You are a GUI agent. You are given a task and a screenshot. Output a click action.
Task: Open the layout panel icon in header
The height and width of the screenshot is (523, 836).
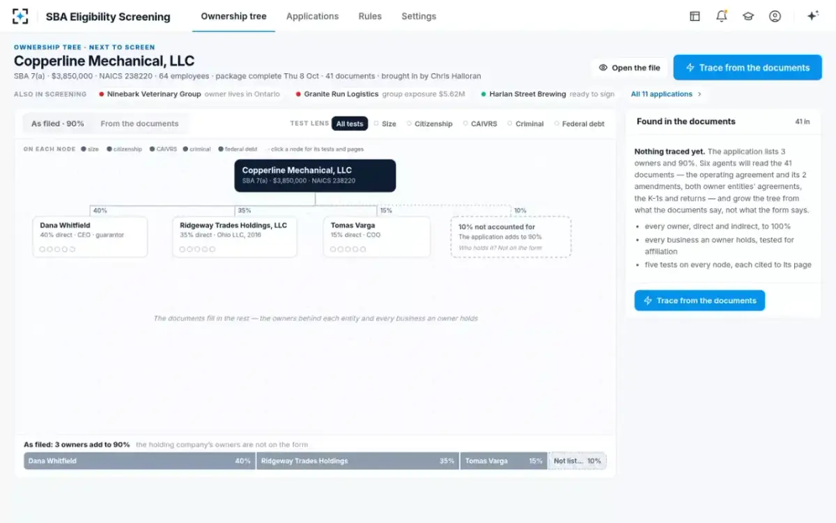click(x=695, y=16)
